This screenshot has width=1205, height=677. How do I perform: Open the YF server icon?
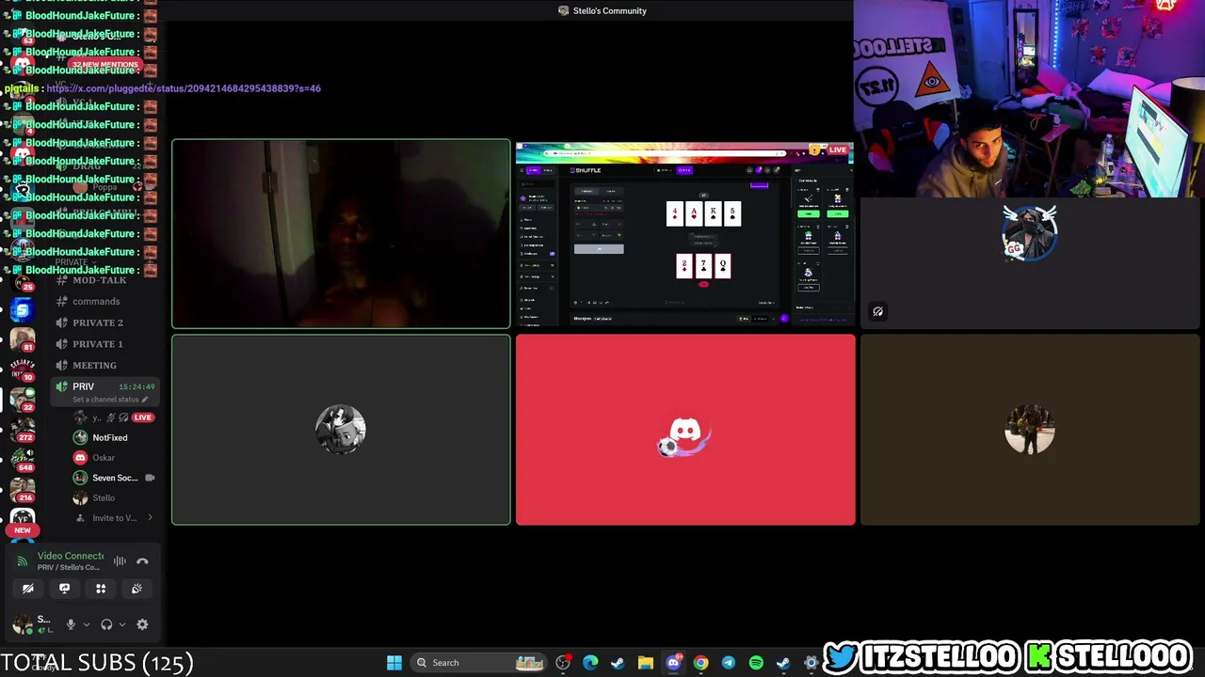(x=23, y=517)
